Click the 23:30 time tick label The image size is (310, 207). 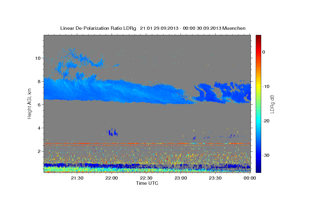click(215, 178)
